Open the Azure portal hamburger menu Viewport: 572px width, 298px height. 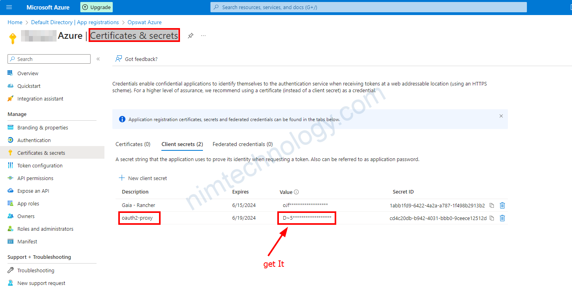9,7
